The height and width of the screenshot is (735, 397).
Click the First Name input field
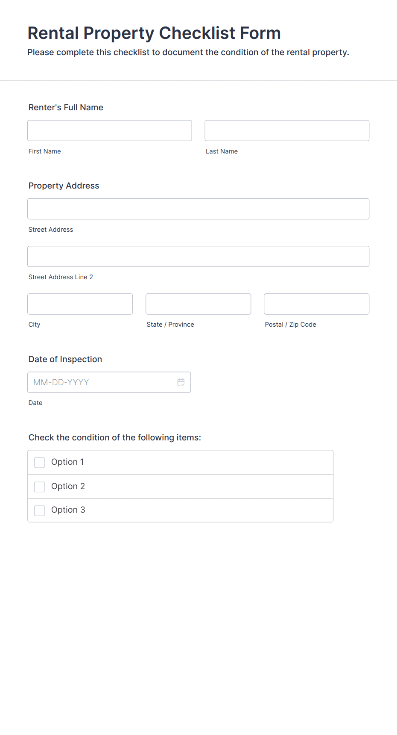109,130
